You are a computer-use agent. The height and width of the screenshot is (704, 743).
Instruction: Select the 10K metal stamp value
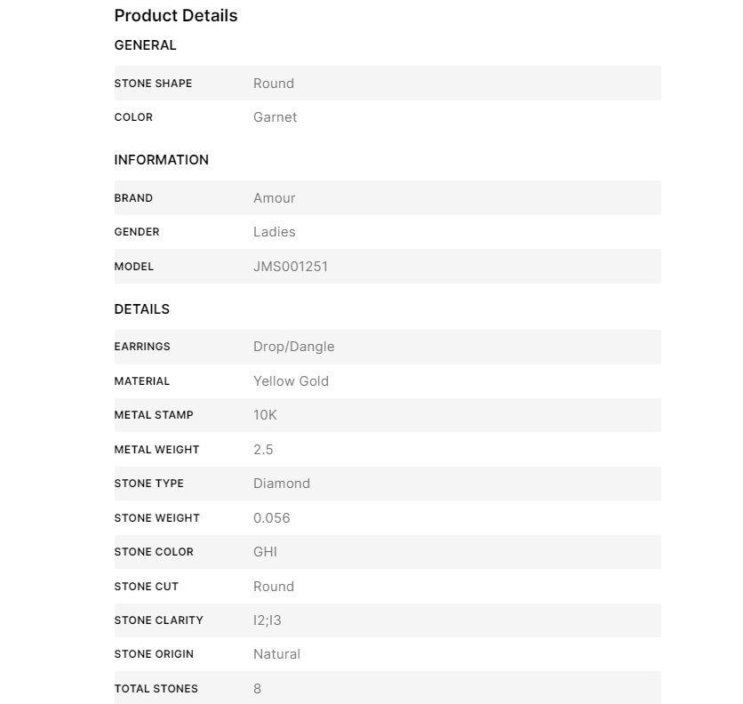(266, 415)
